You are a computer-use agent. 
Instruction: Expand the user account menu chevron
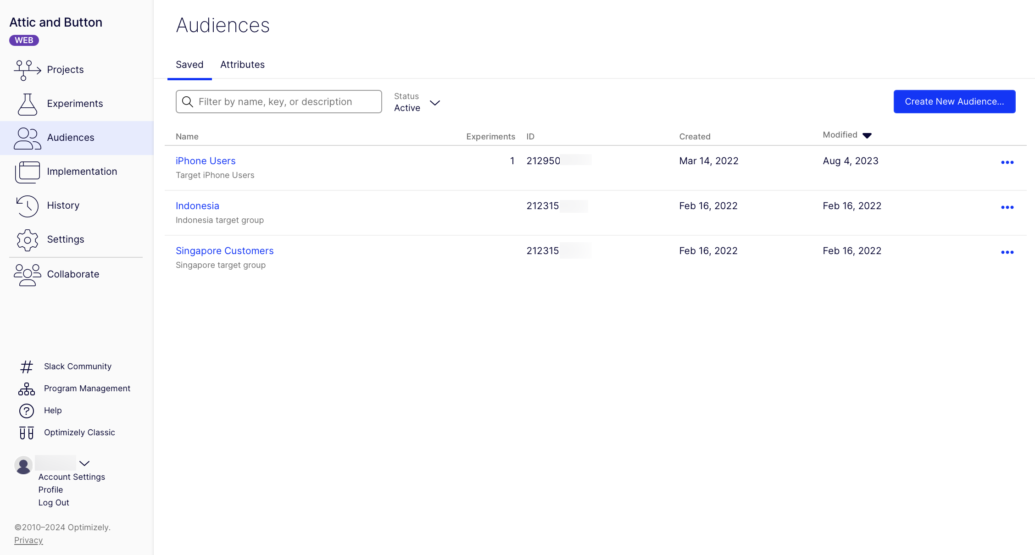[x=84, y=463]
